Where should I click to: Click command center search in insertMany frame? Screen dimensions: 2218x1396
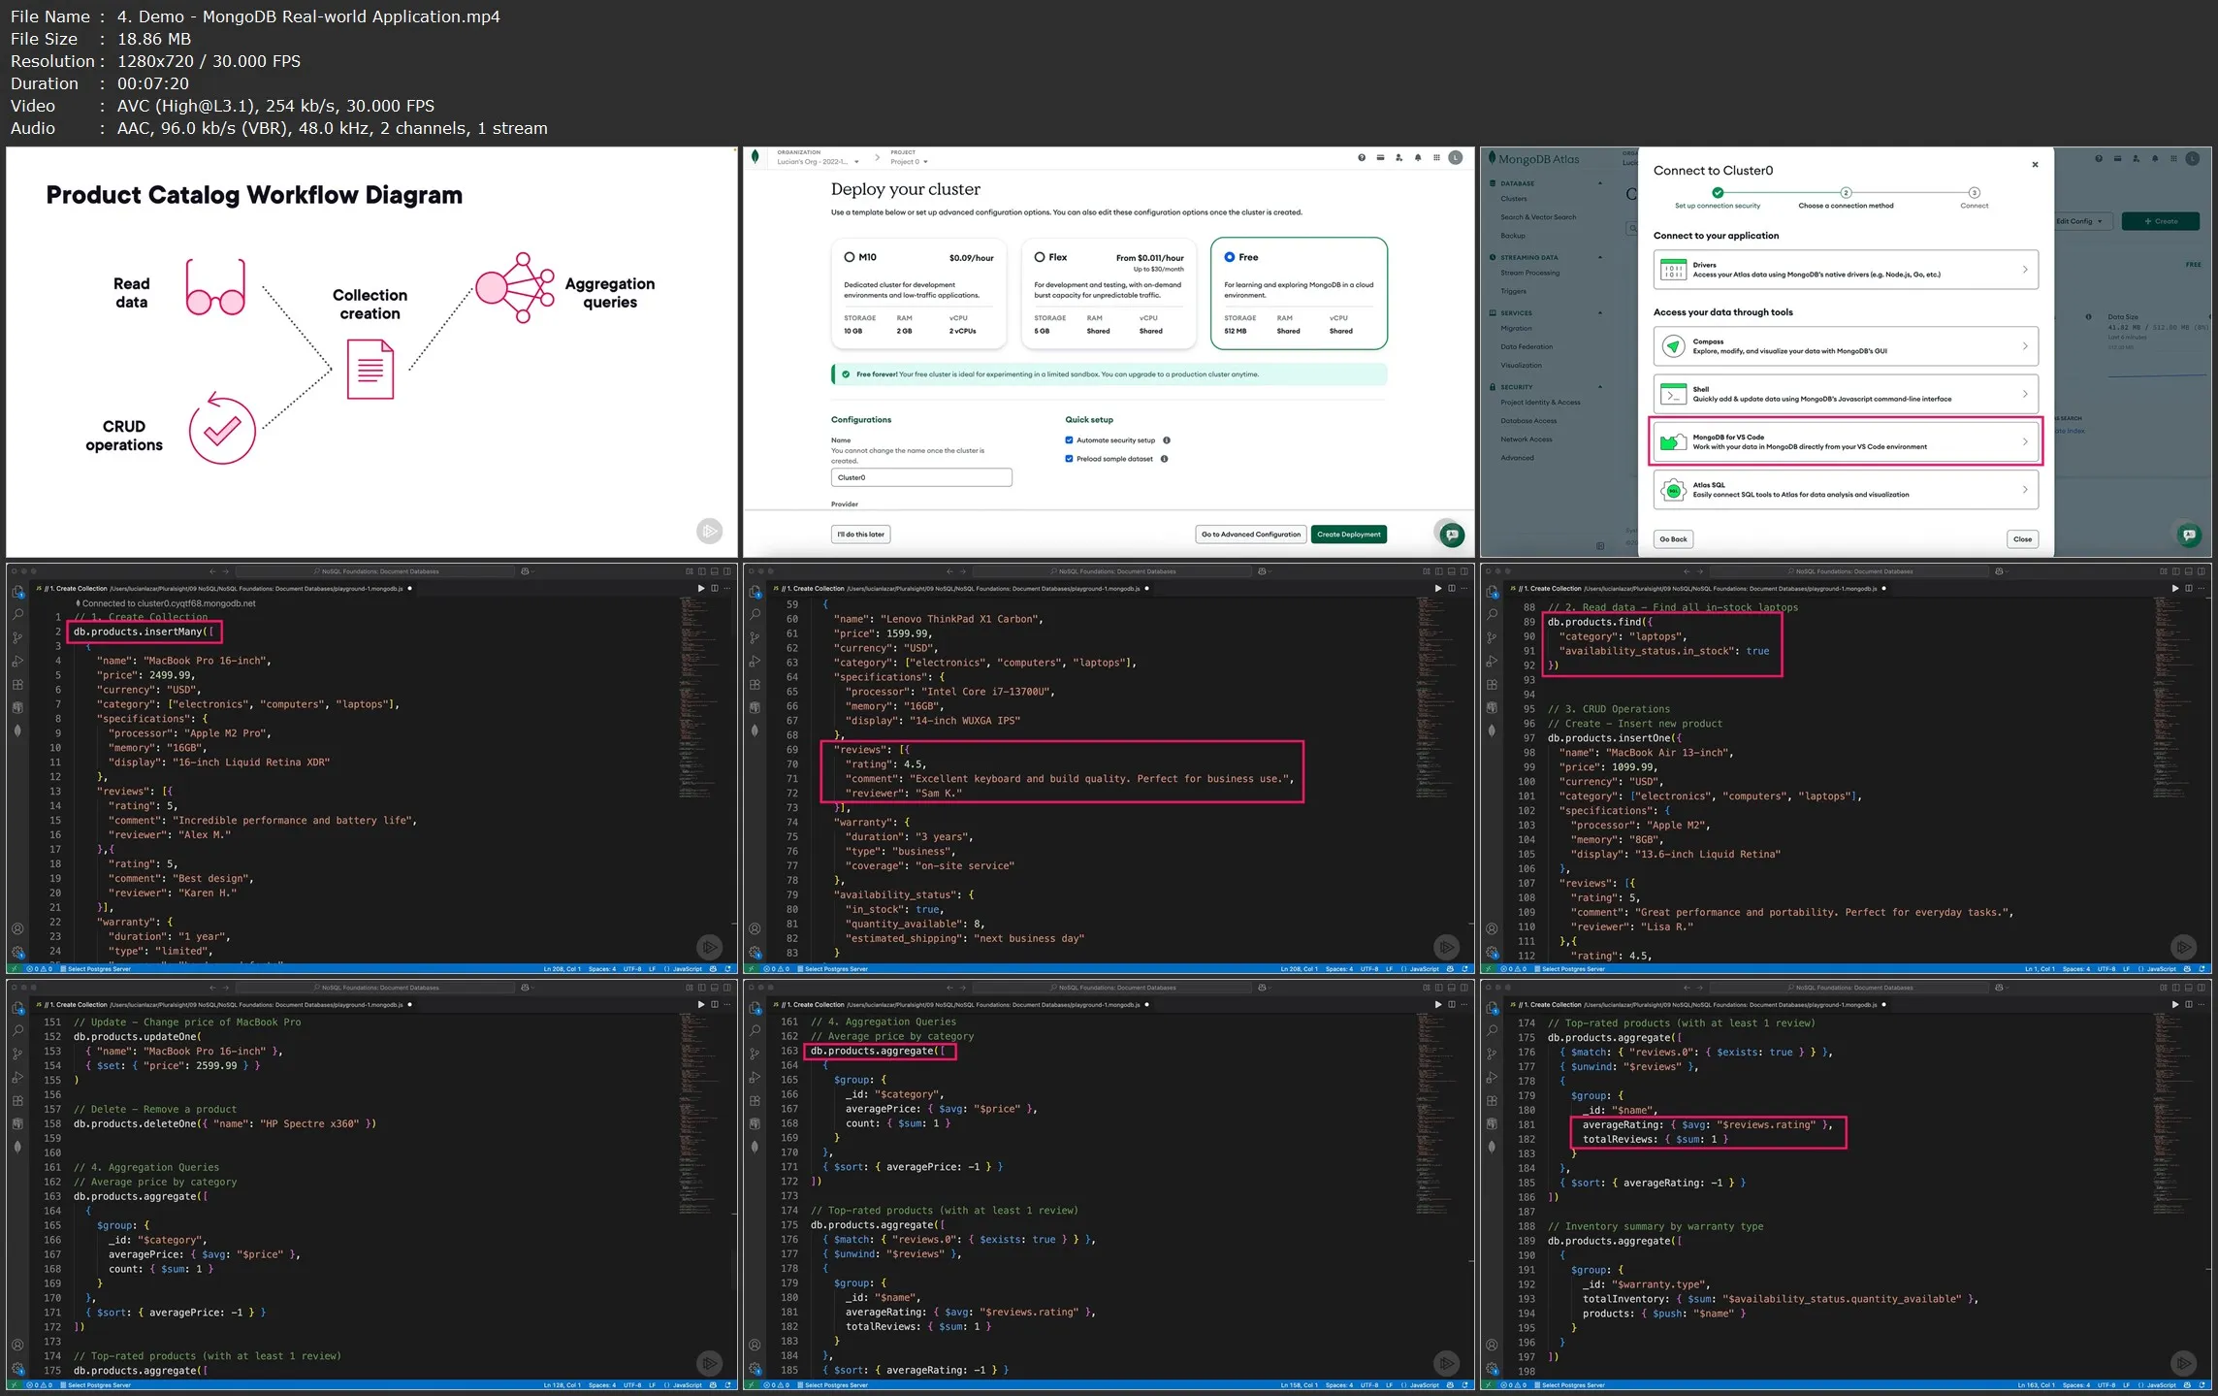[376, 571]
